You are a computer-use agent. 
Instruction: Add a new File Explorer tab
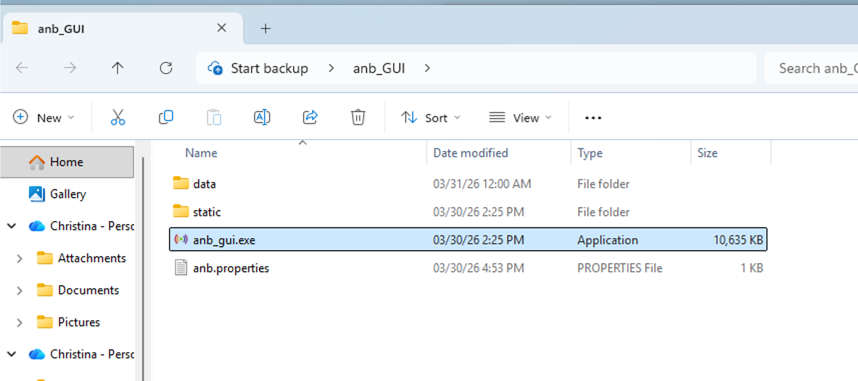(x=266, y=29)
